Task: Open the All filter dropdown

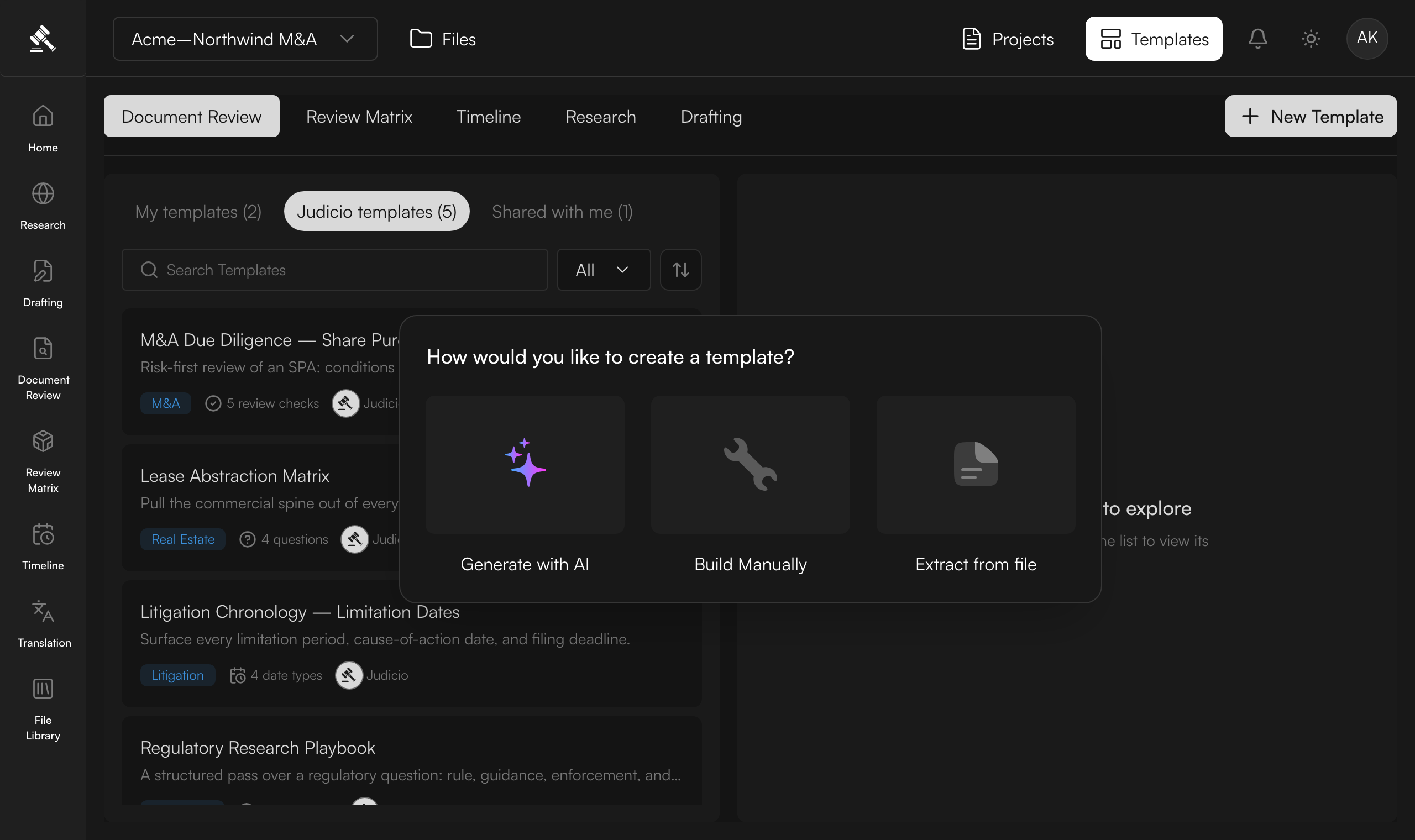Action: 604,270
